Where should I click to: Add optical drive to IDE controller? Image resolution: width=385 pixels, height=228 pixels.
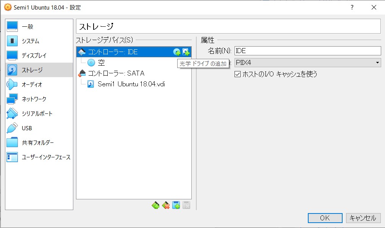[177, 52]
